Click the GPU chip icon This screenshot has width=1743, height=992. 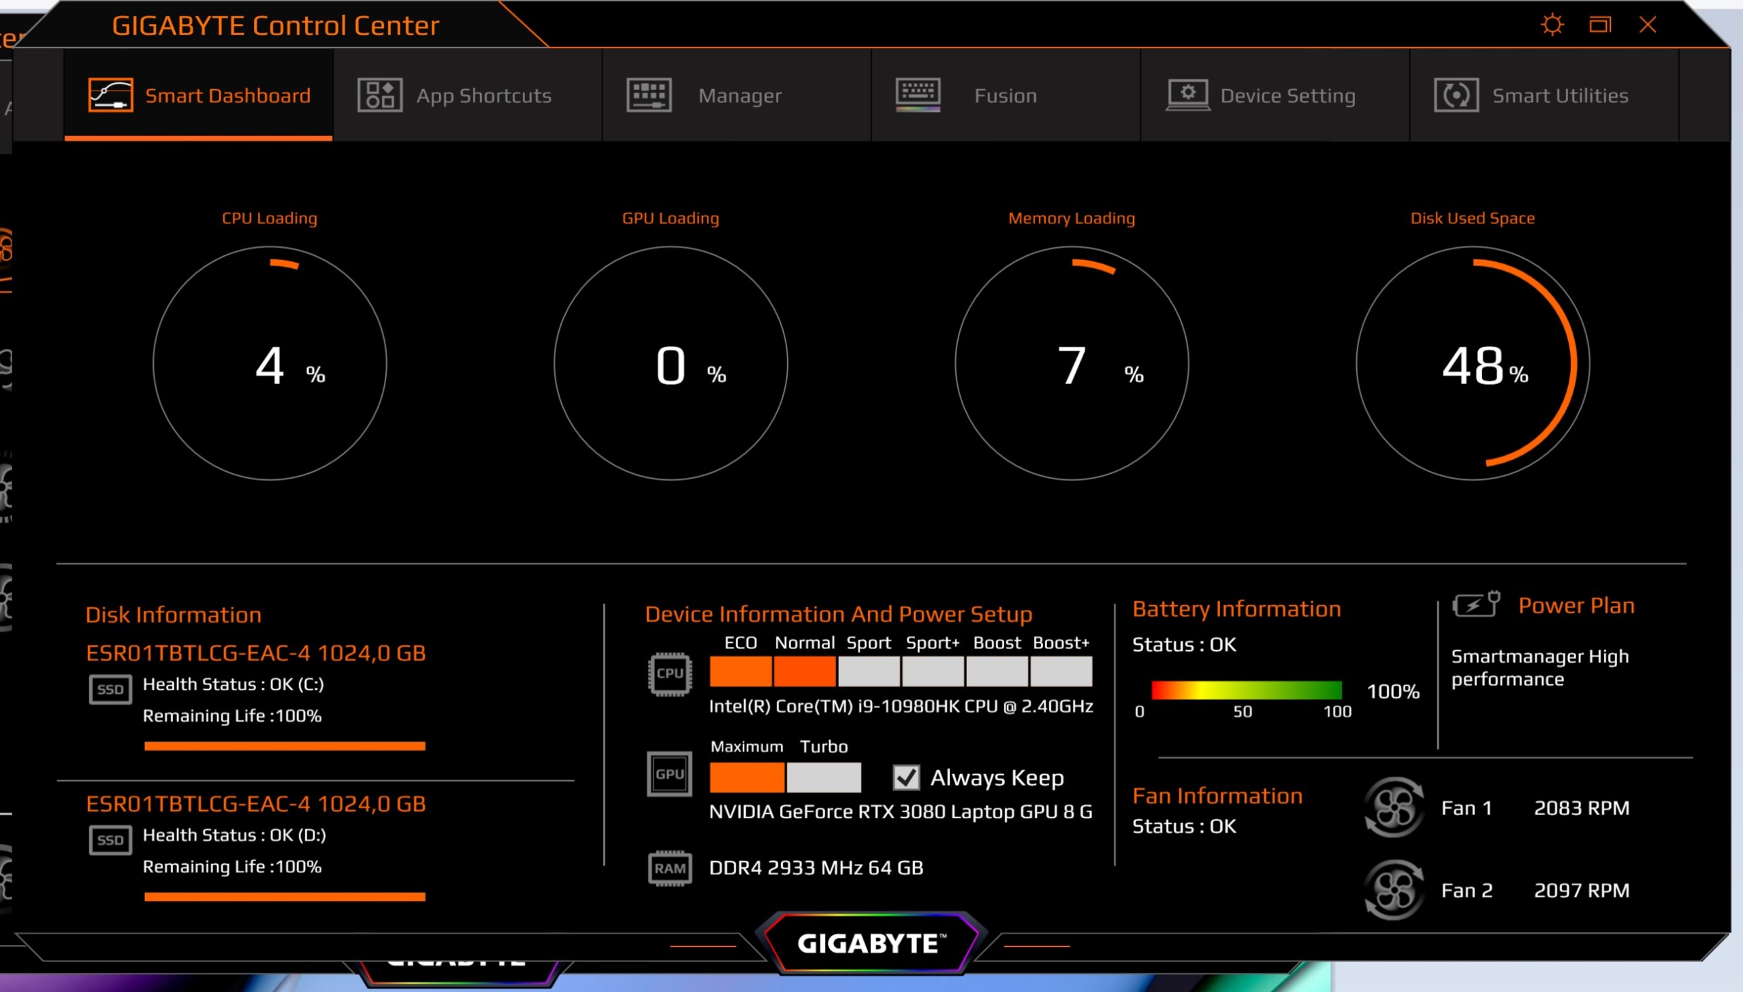coord(669,774)
